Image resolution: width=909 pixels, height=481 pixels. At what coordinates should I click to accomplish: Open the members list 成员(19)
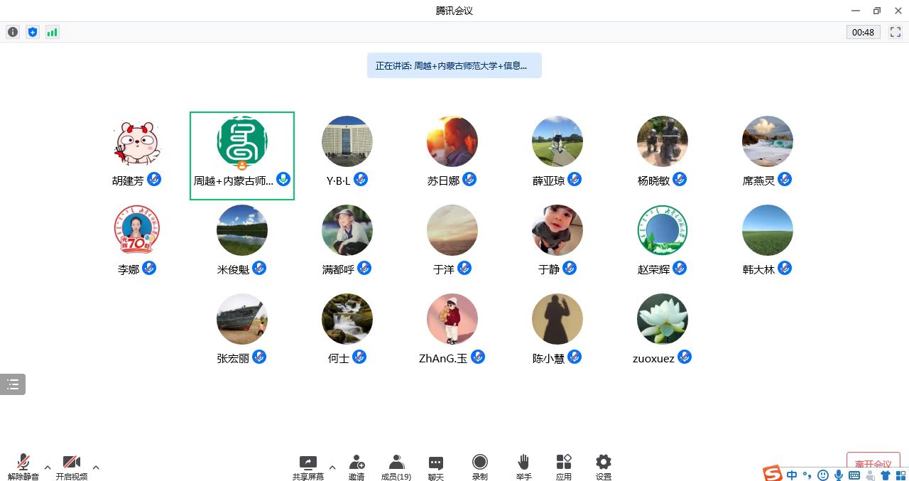396,468
